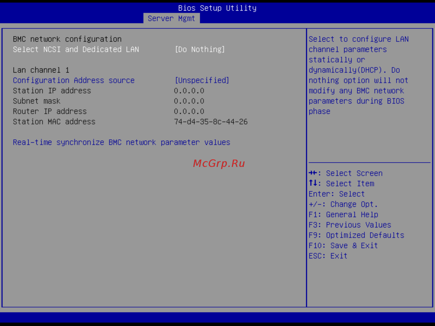Select the 'Select NCSI and Dedicated LAN' setting
435x326 pixels.
pyautogui.click(x=76, y=49)
